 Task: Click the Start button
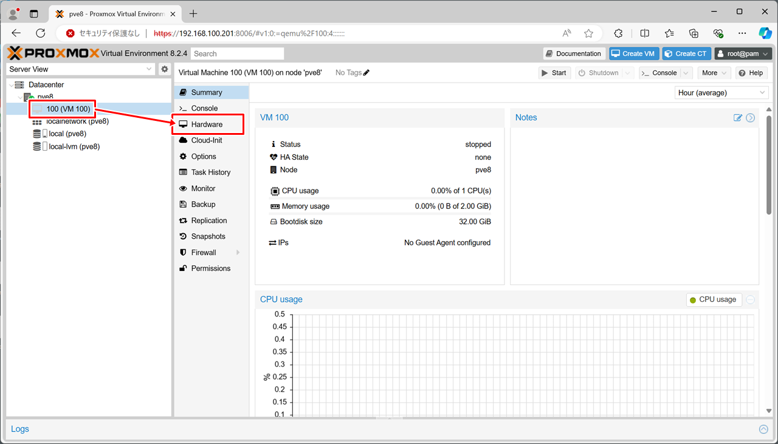click(553, 73)
